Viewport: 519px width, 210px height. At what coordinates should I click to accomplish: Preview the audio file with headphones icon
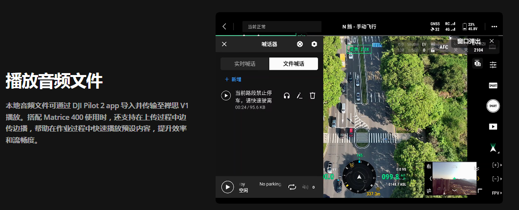click(x=287, y=95)
